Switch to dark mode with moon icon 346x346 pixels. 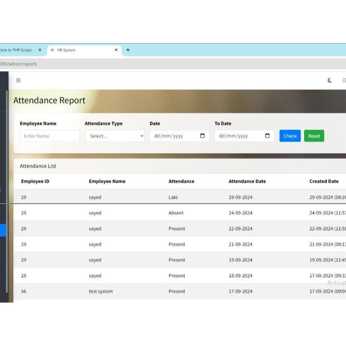pos(330,80)
